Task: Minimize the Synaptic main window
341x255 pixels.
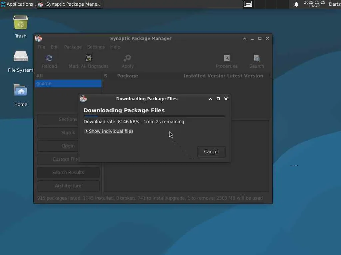Action: coord(252,39)
